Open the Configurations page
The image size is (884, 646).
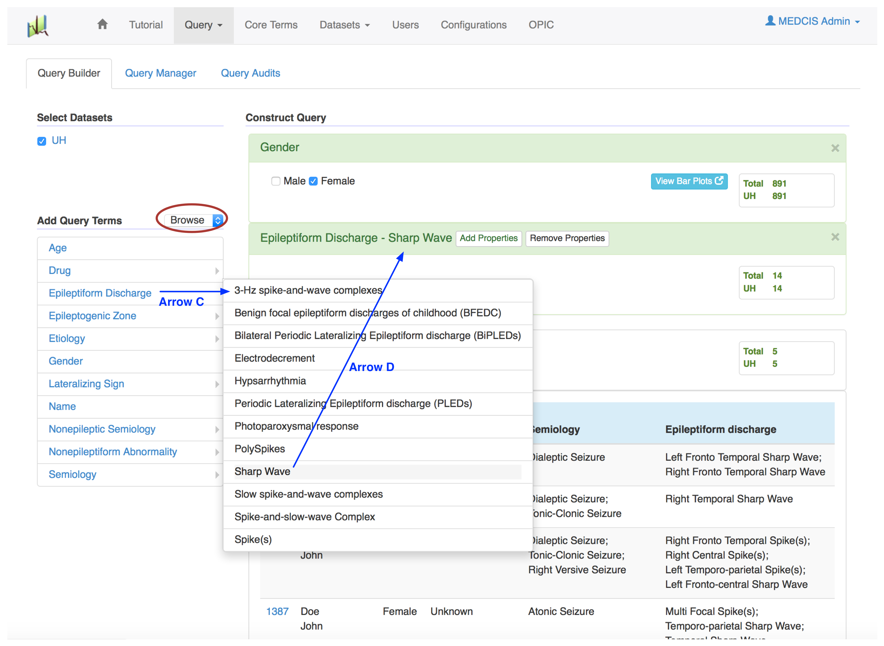[x=473, y=25]
